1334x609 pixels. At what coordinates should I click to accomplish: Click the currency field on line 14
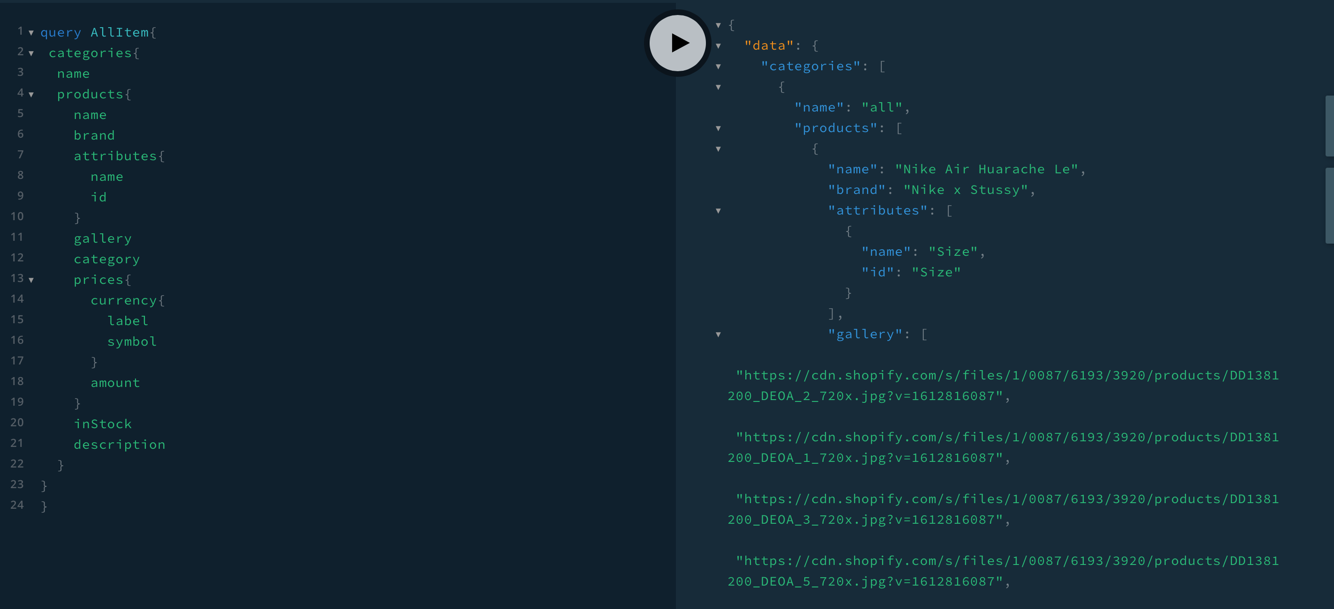124,301
